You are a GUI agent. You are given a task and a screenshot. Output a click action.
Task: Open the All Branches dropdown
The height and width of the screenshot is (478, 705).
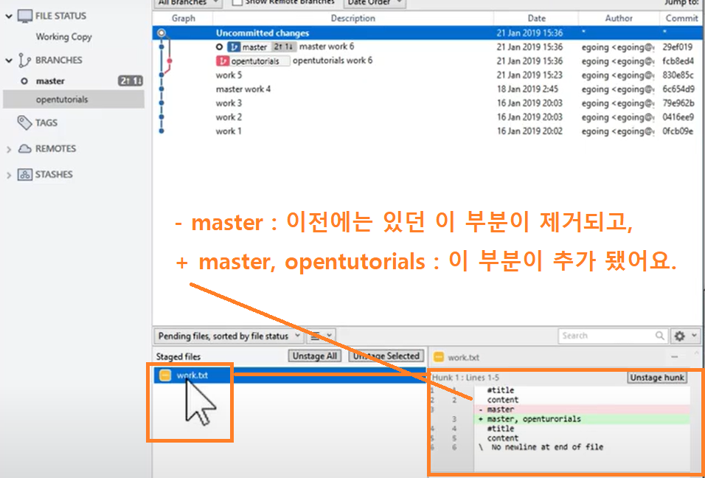(188, 3)
